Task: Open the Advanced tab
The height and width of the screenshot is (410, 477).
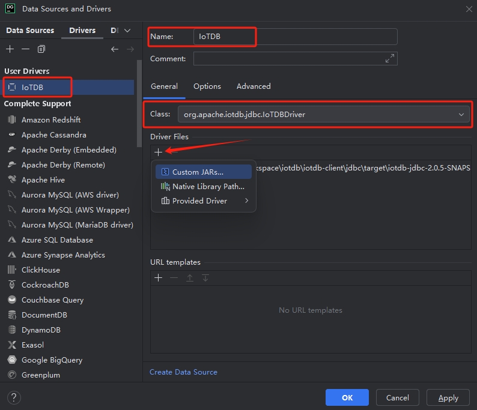Action: point(254,86)
